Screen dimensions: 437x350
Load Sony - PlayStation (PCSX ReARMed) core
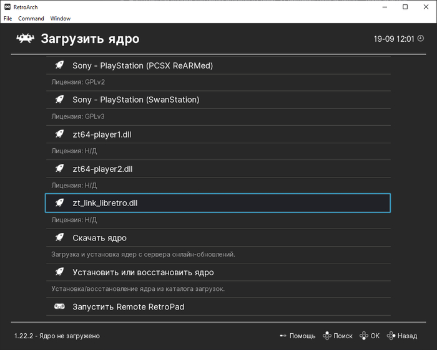pos(219,65)
